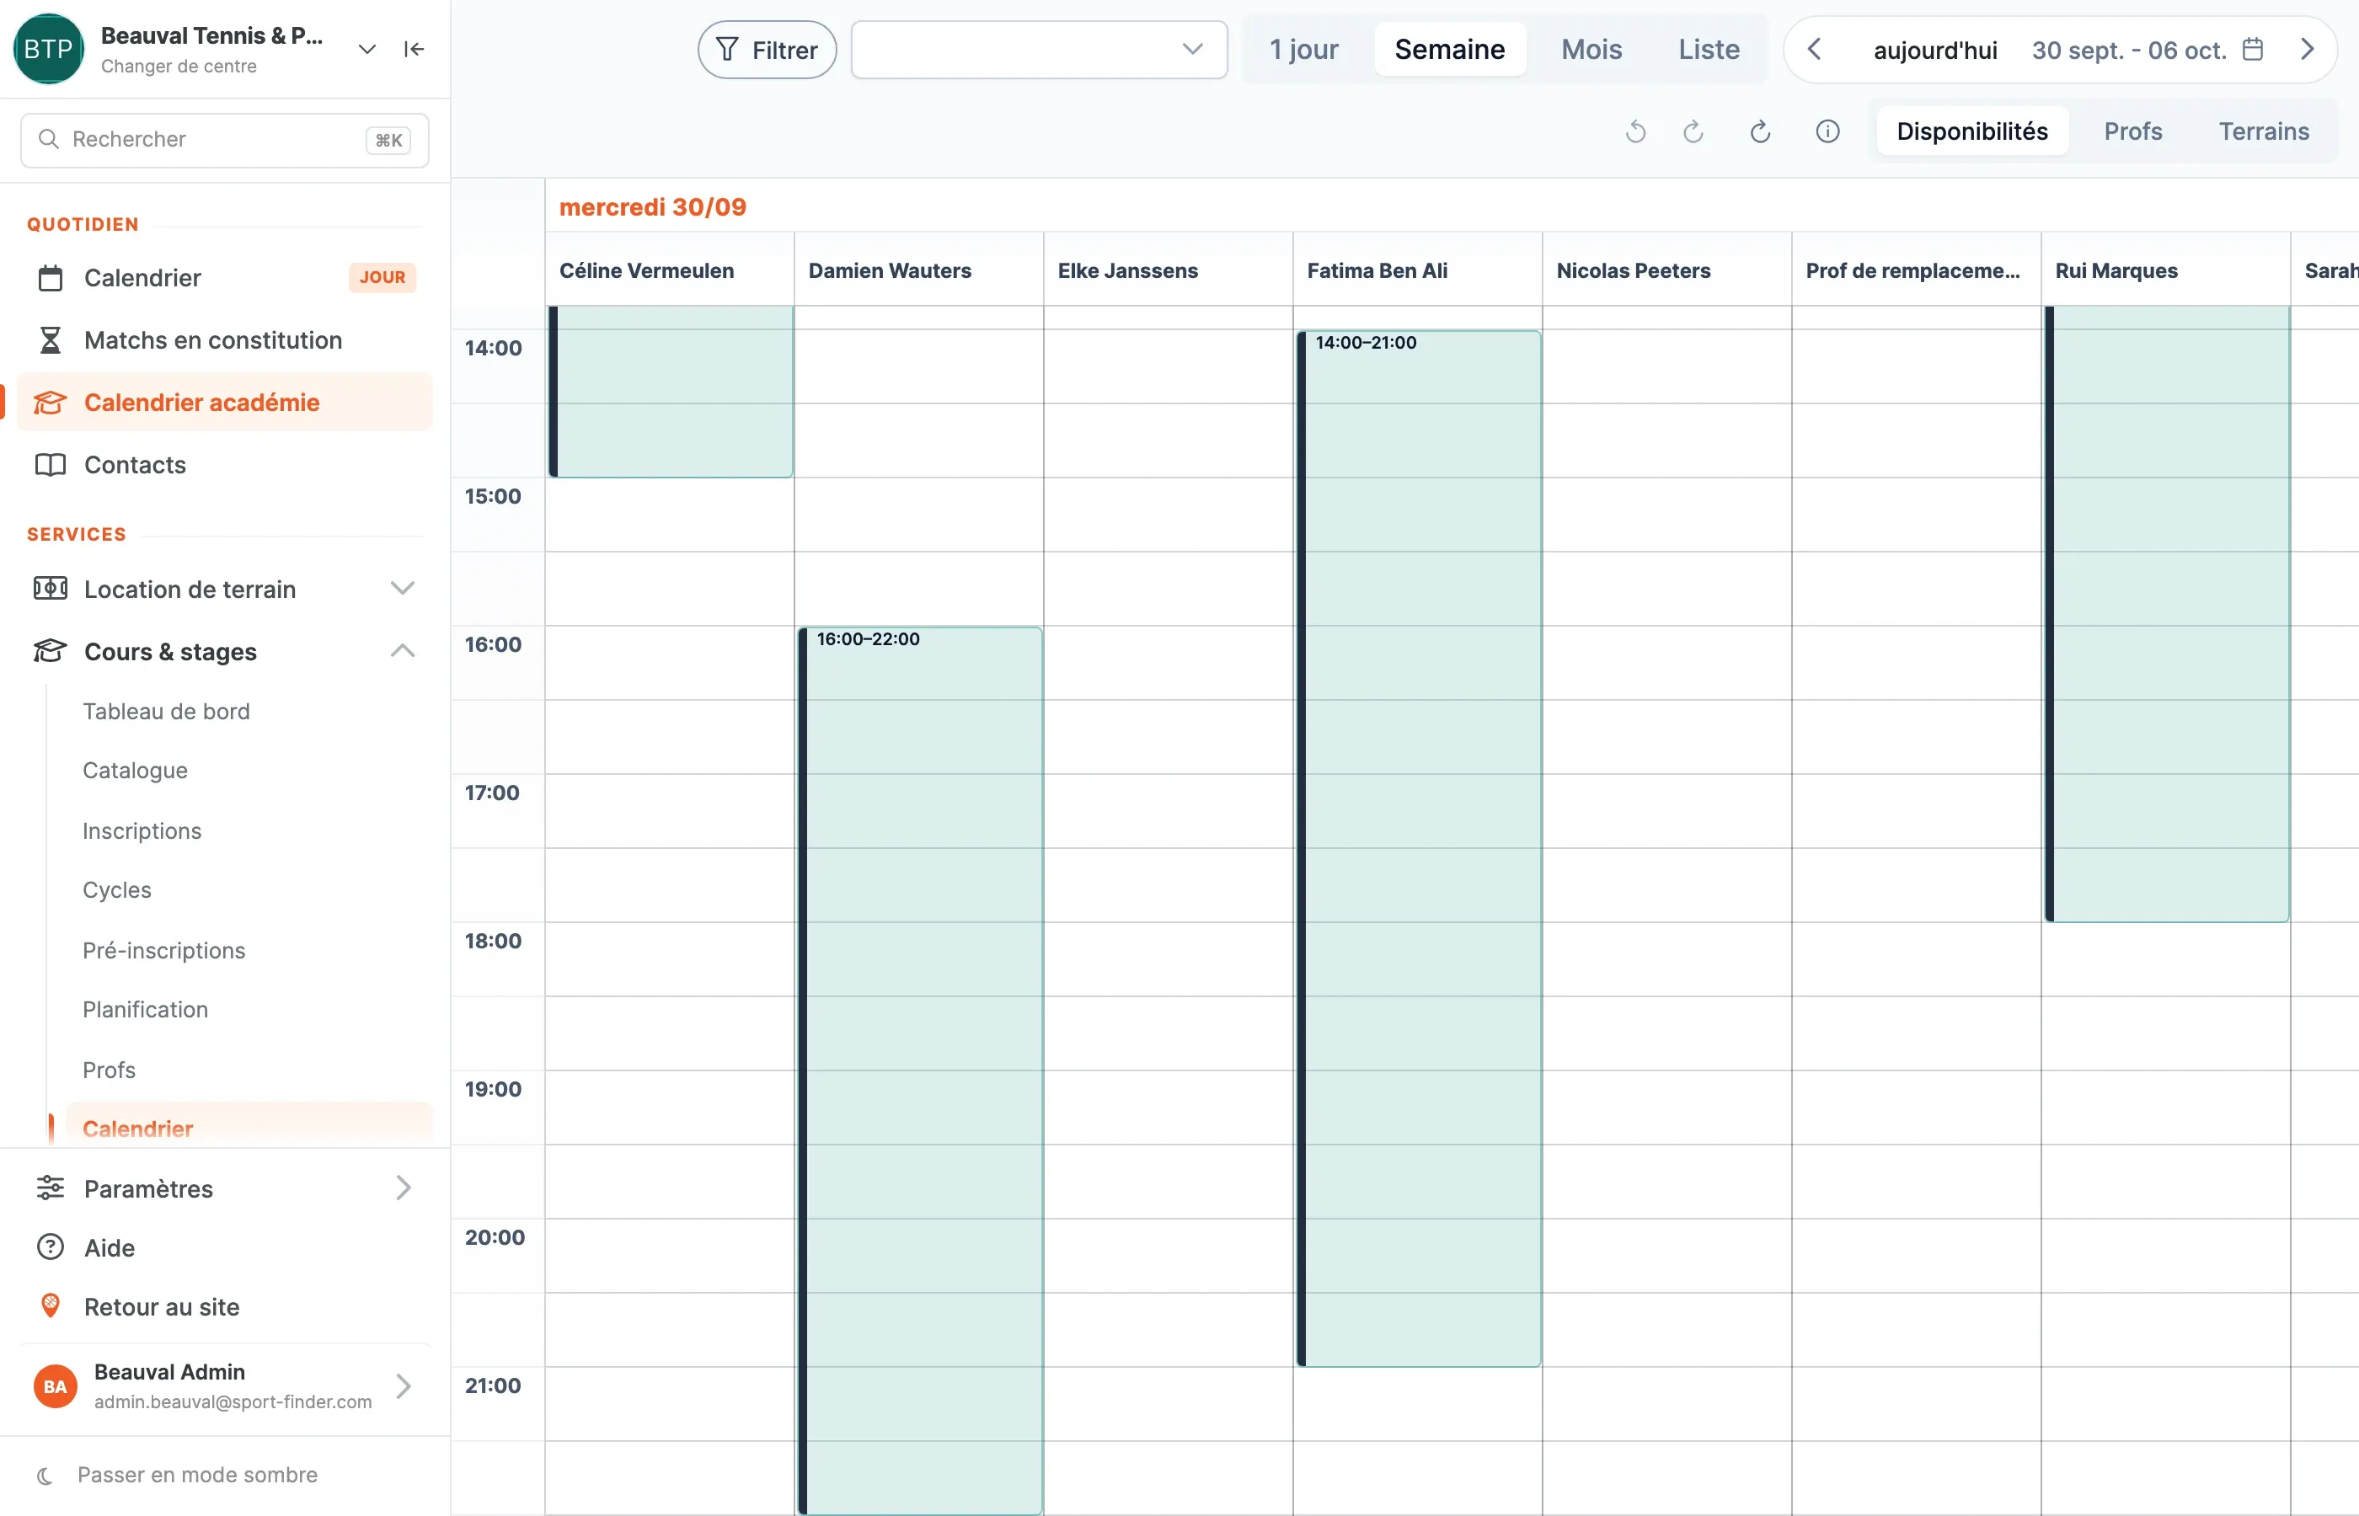Screen dimensions: 2359x1516
Task: Select the Semaine view tab
Action: [x=1449, y=49]
